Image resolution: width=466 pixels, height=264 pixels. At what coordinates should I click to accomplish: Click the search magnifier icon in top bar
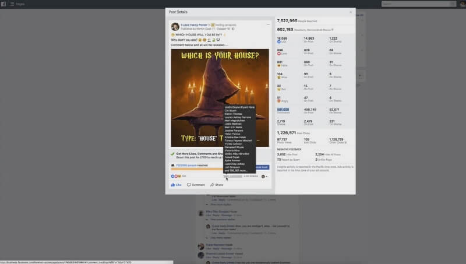coord(453,4)
